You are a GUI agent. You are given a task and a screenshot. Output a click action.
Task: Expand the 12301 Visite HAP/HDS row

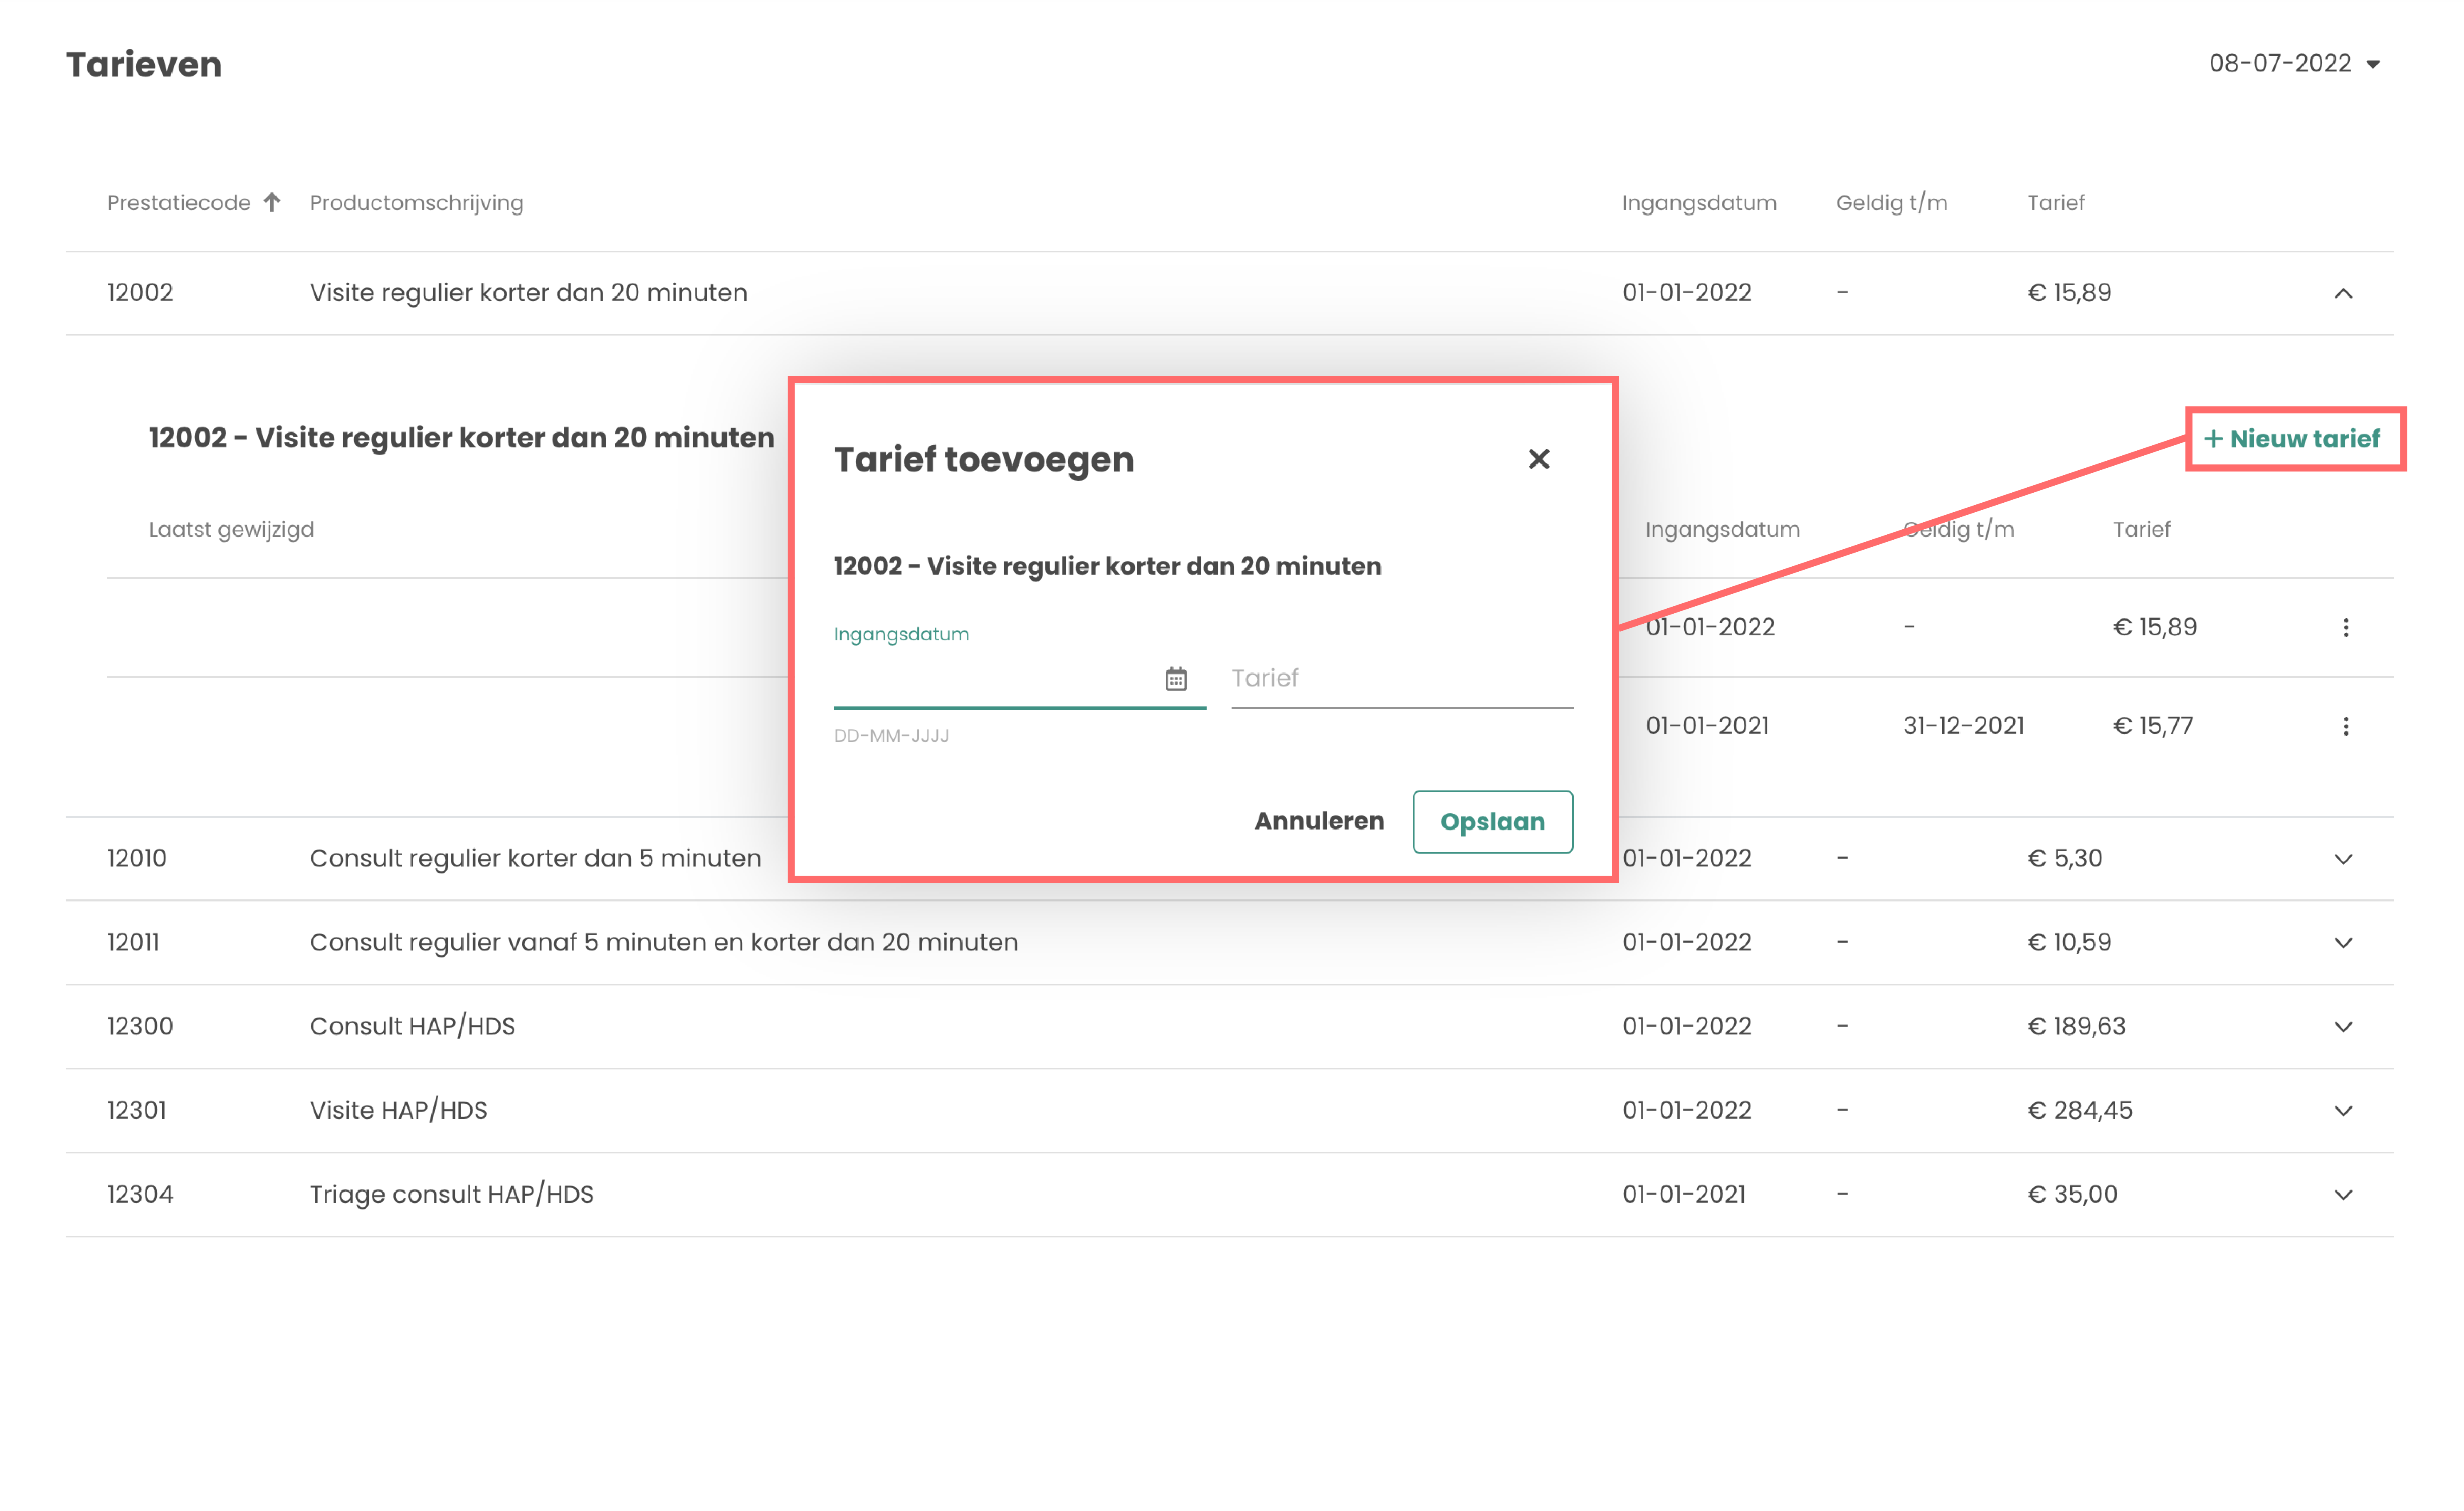tap(2342, 1111)
